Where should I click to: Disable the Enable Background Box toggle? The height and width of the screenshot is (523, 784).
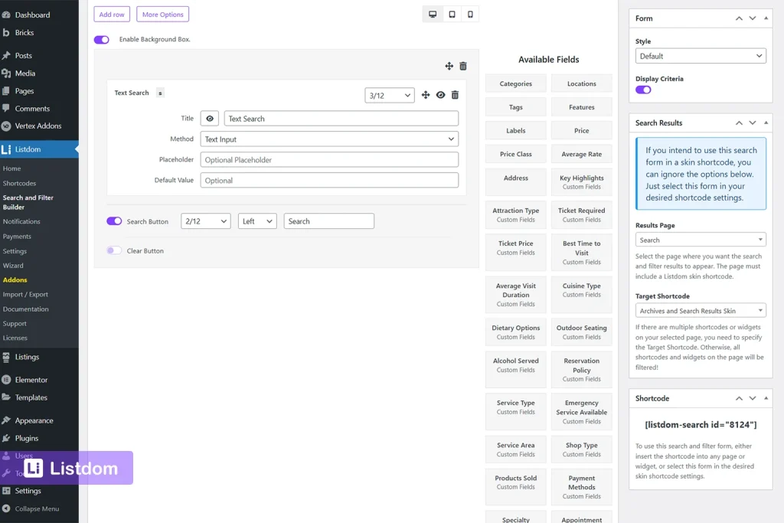(101, 39)
